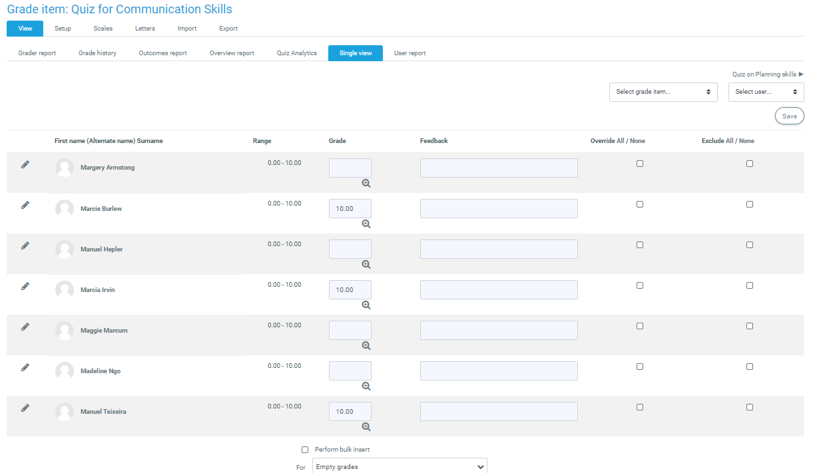
Task: Tick the Perform bulk insert checkbox
Action: tap(305, 450)
